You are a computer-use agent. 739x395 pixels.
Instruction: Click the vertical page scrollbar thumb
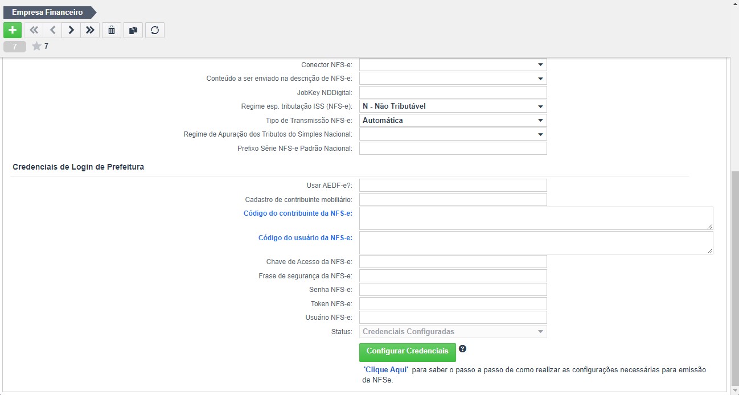click(734, 279)
